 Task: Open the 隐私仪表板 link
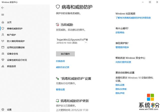tap(121, 89)
